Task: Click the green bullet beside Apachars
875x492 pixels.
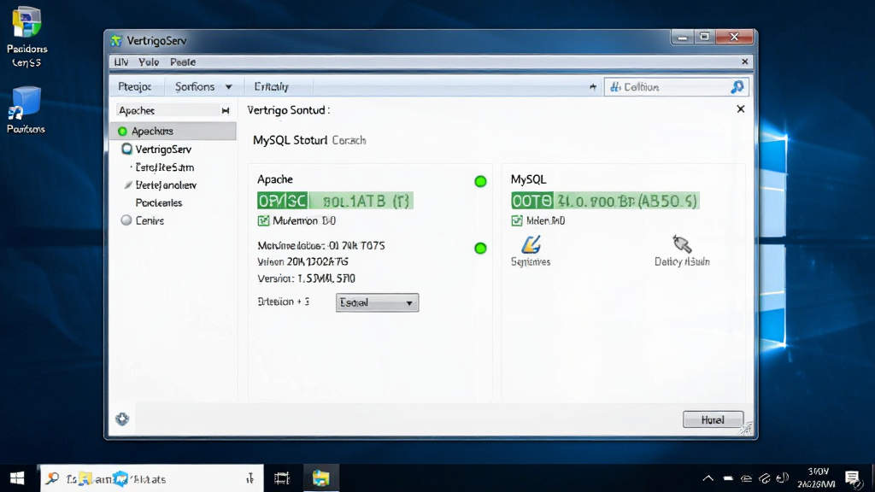Action: coord(122,131)
